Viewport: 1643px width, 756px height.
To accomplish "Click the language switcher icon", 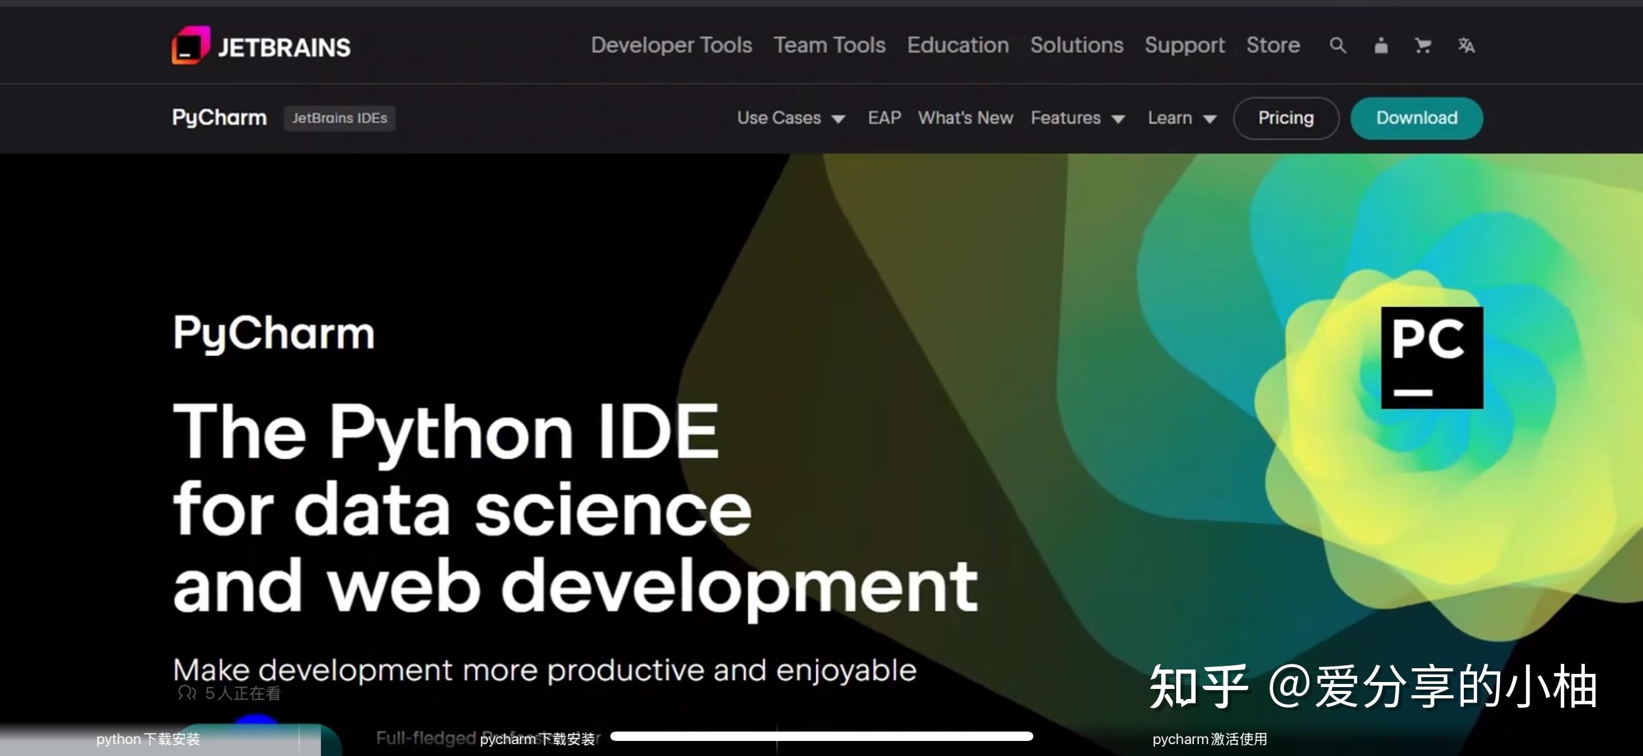I will tap(1466, 45).
